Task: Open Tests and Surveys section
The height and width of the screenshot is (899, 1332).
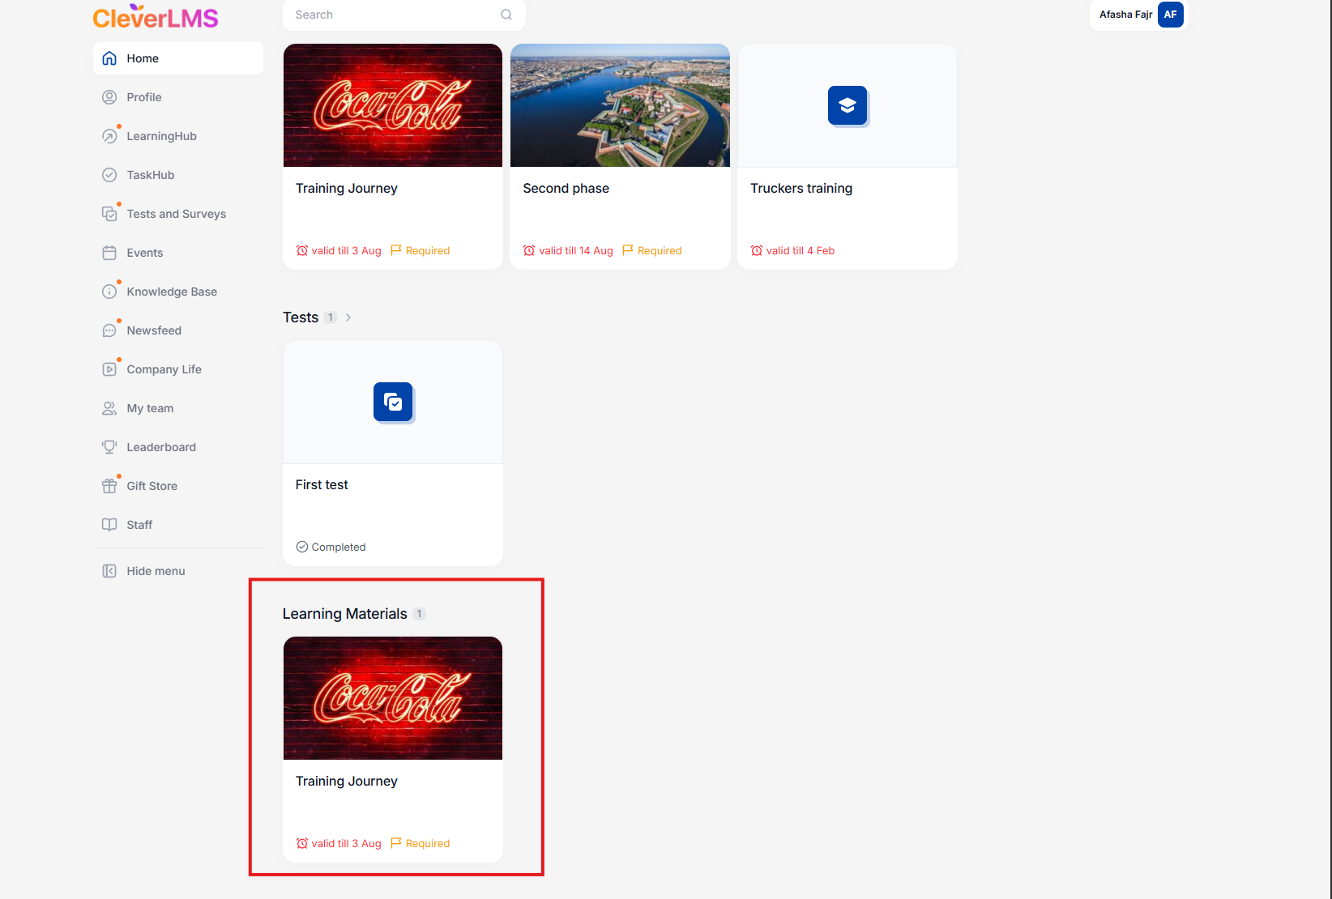Action: [178, 214]
